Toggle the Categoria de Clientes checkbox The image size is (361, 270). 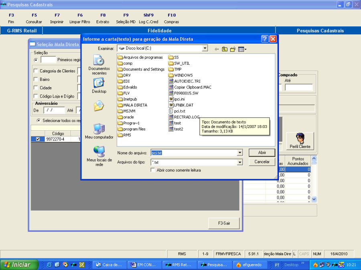coord(36,71)
